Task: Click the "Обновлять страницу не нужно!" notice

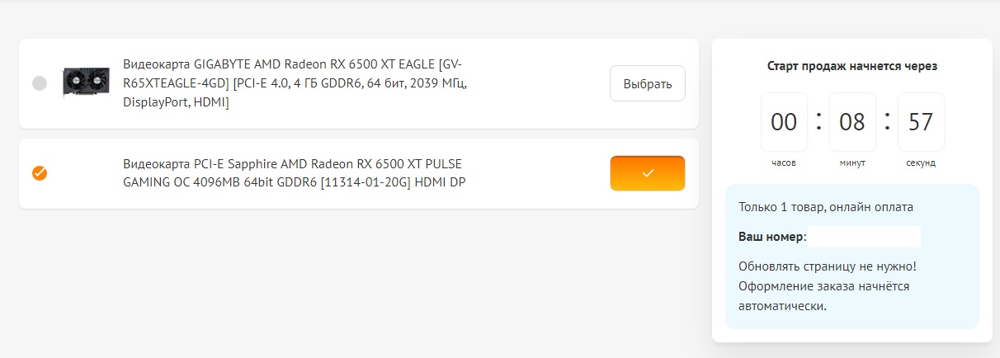Action: (x=828, y=266)
